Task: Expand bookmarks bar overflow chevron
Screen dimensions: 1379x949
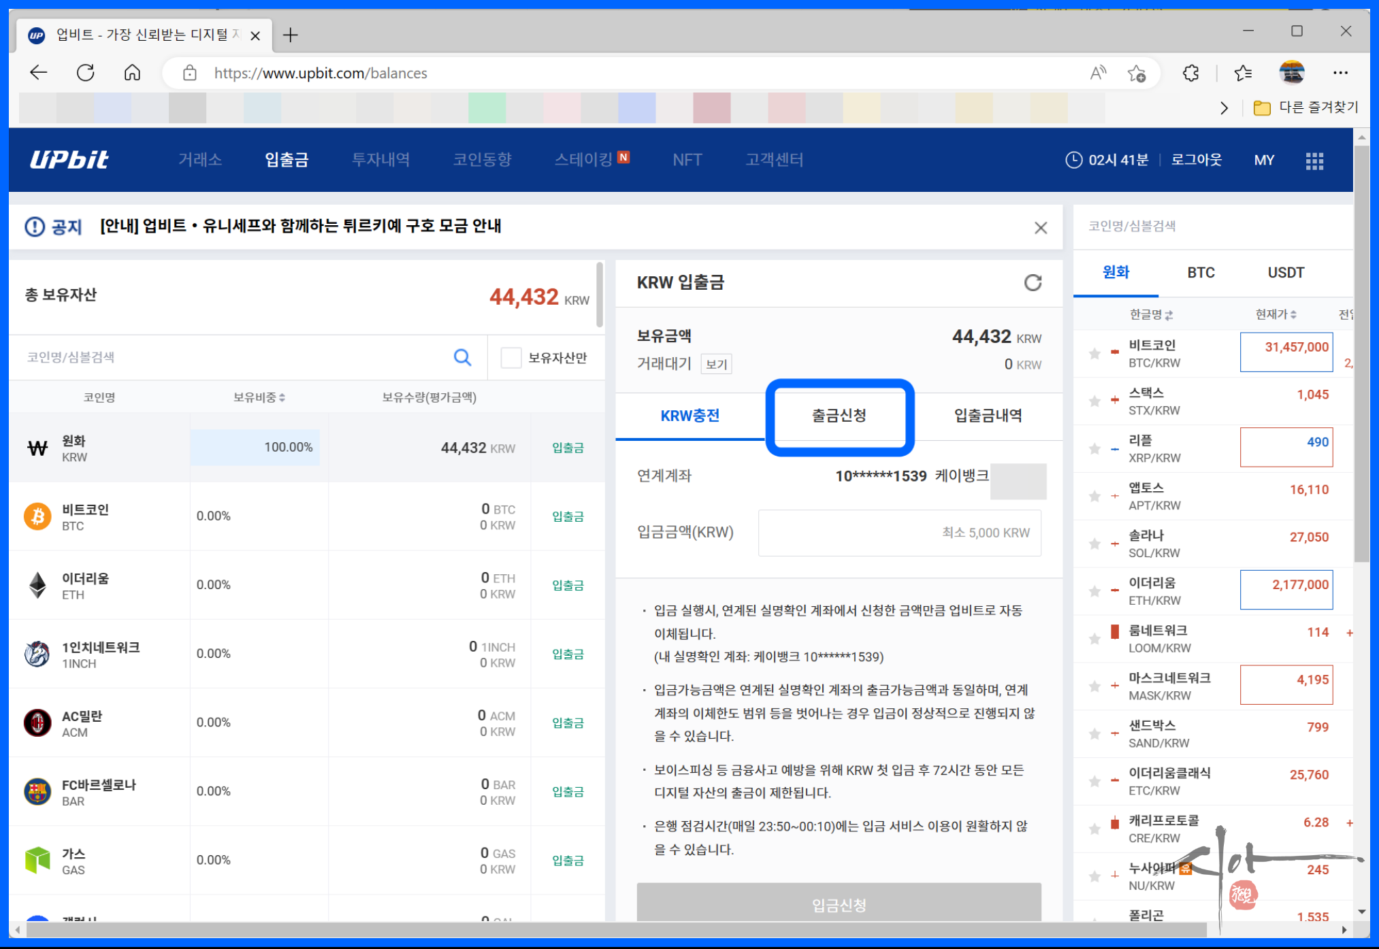Action: [1224, 107]
